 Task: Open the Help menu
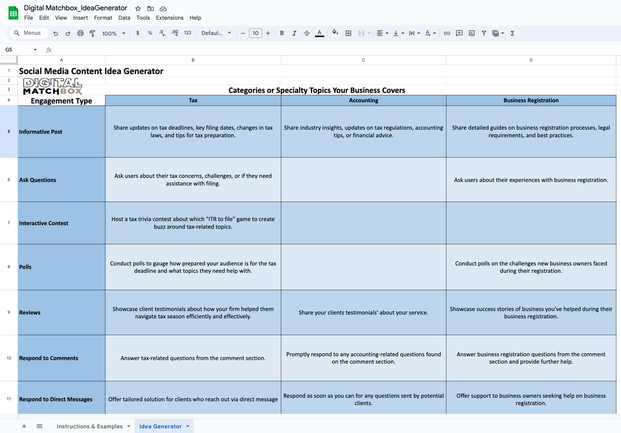tap(195, 18)
